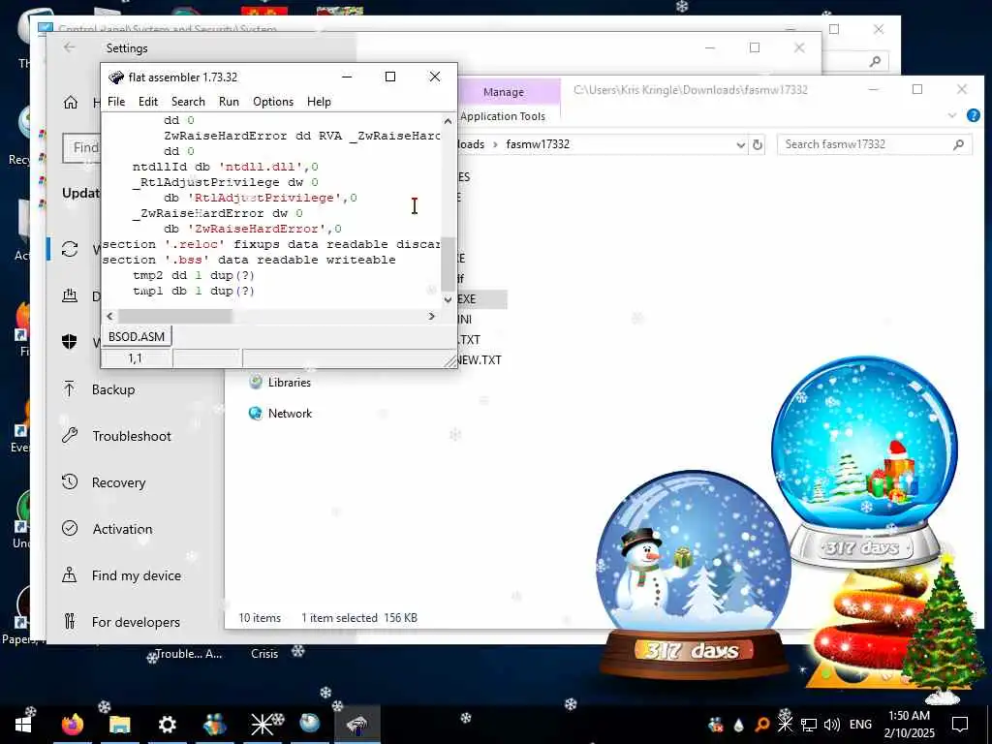This screenshot has width=992, height=744.
Task: Switch the ENG input language indicator
Action: [x=860, y=725]
